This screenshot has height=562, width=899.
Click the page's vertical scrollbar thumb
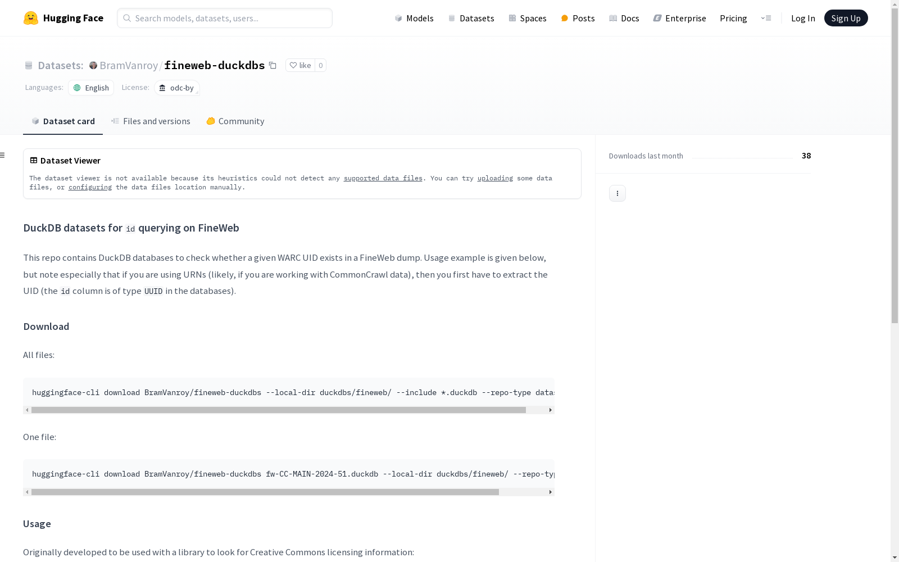tap(895, 166)
